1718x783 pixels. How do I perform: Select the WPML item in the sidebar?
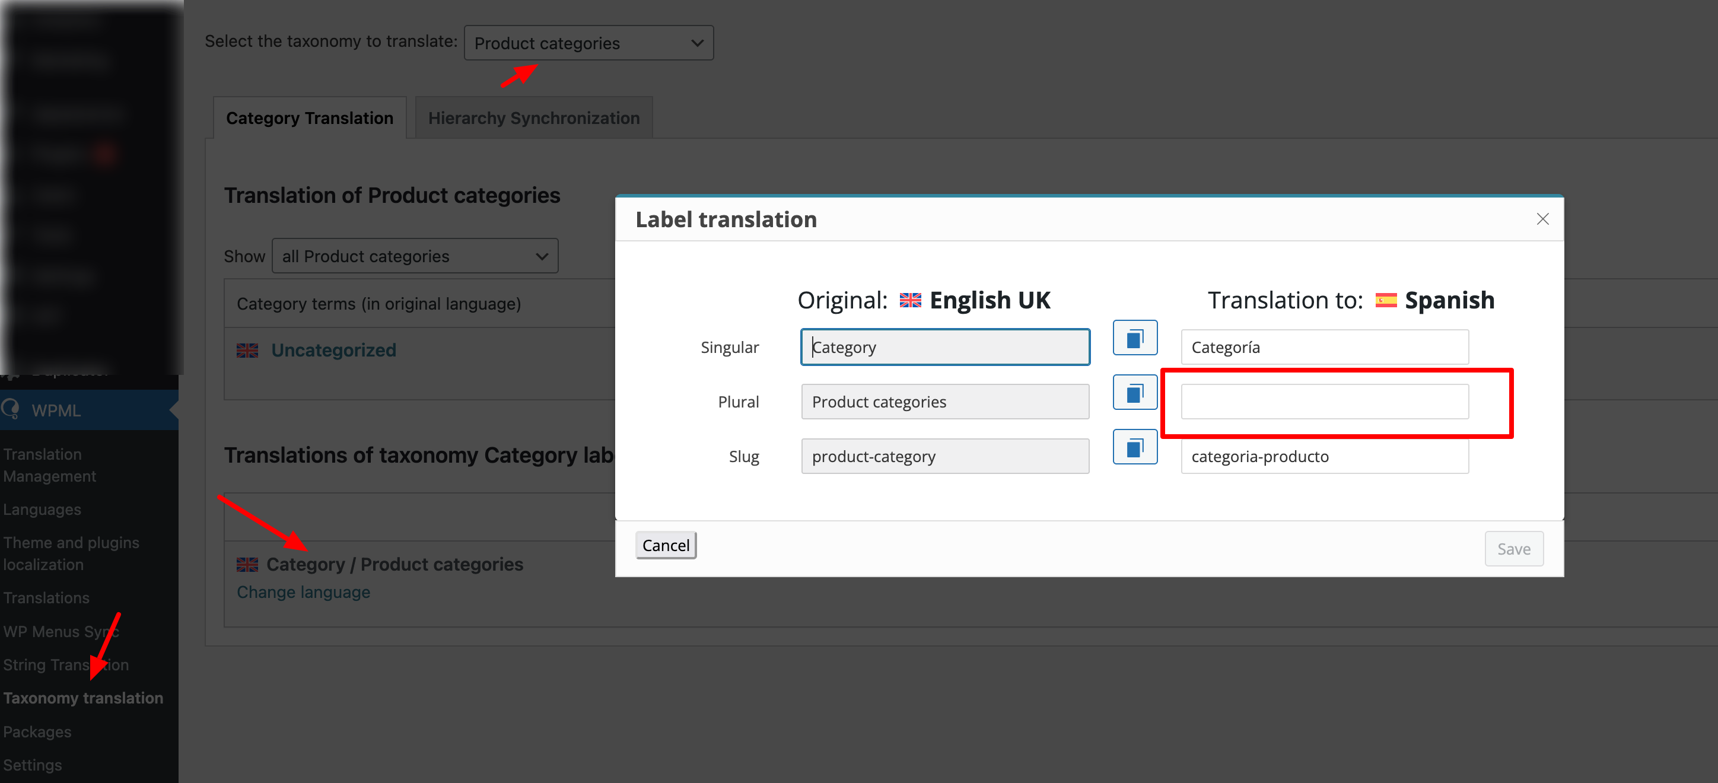tap(90, 410)
